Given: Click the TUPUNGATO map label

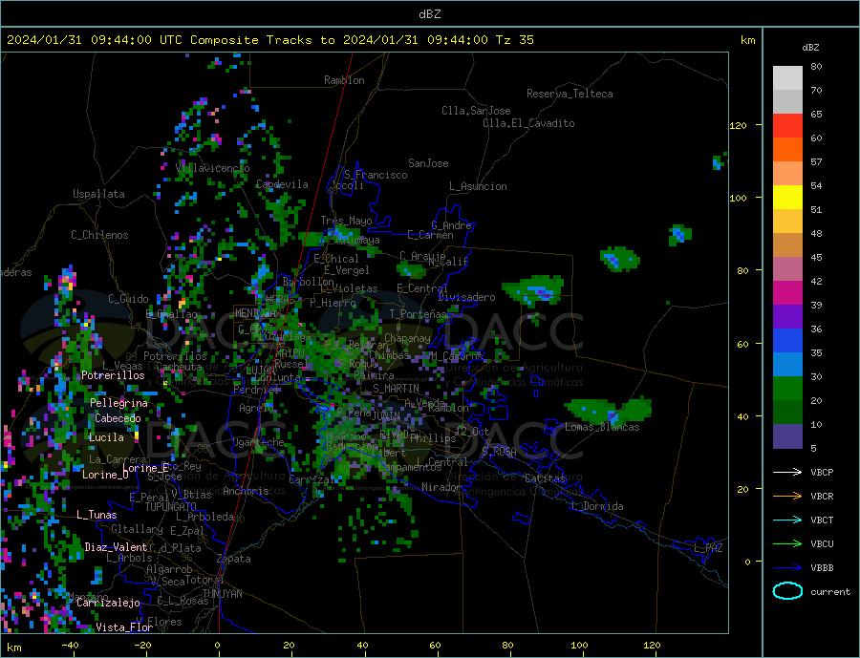Looking at the screenshot, I should coord(171,507).
